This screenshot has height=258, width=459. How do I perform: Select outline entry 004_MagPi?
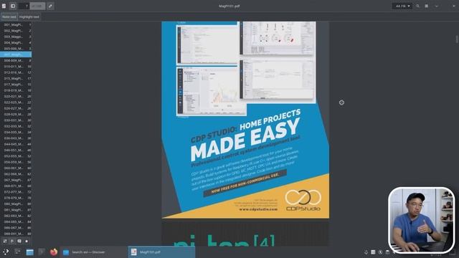click(x=16, y=43)
